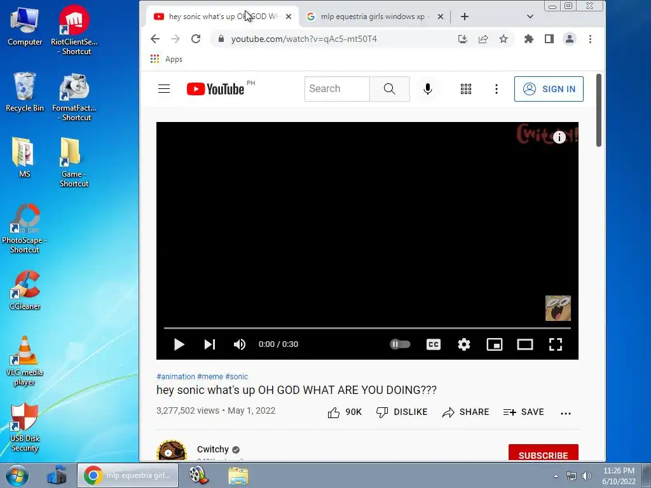Play the YouTube video
Image resolution: width=651 pixels, height=488 pixels.
(179, 344)
